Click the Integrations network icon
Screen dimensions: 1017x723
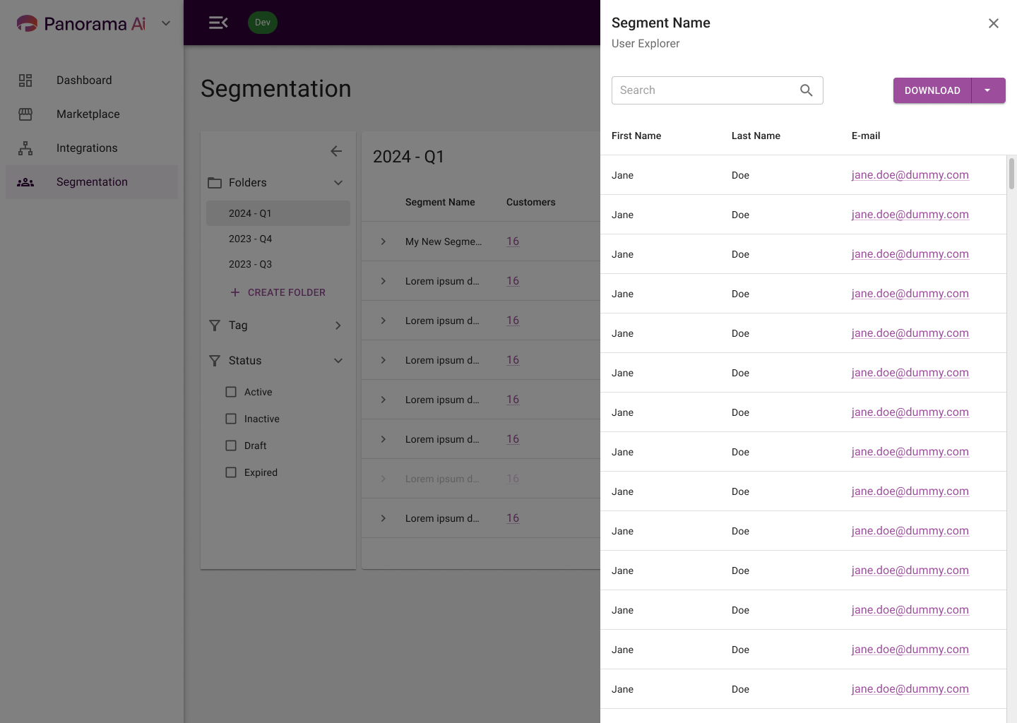25,148
